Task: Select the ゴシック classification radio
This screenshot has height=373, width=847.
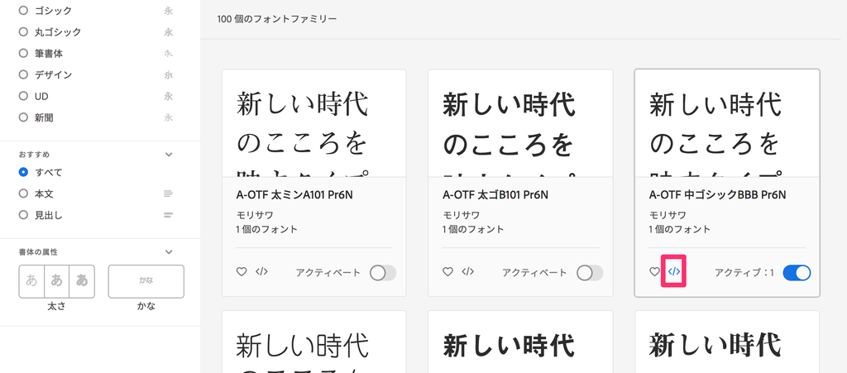Action: pyautogui.click(x=22, y=10)
